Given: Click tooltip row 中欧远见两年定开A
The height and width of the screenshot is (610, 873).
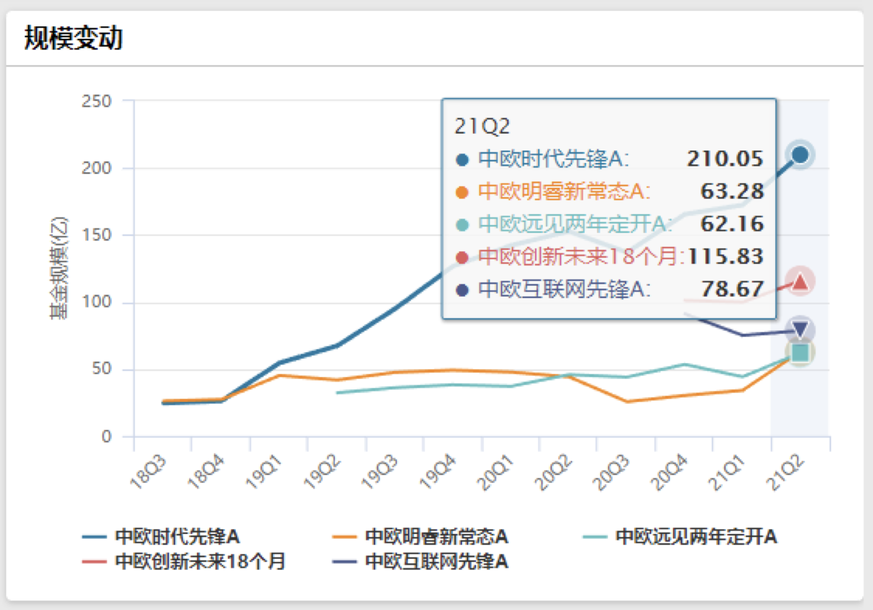Looking at the screenshot, I should [x=609, y=224].
